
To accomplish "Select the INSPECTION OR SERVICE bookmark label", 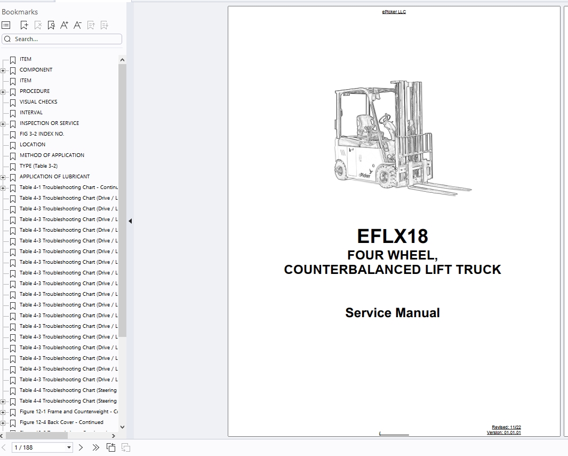I will (49, 123).
